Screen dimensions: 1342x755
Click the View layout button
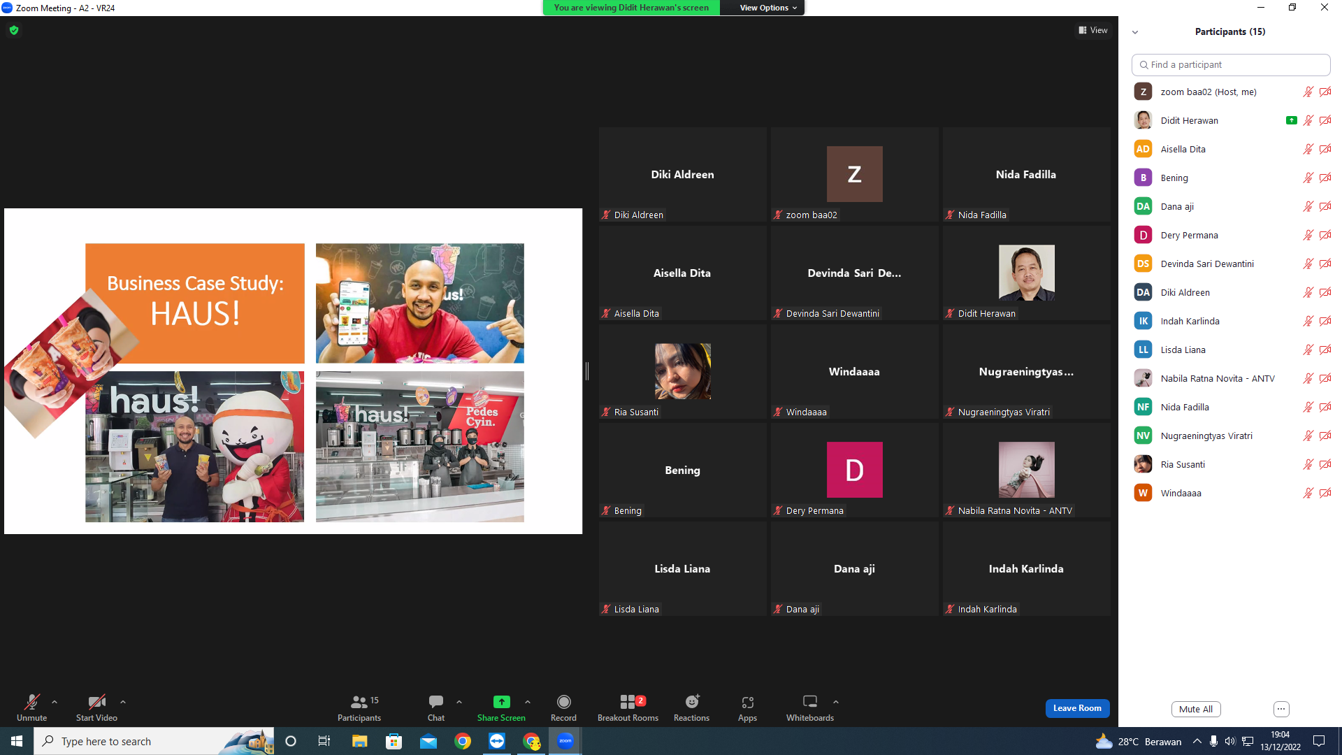[1093, 30]
